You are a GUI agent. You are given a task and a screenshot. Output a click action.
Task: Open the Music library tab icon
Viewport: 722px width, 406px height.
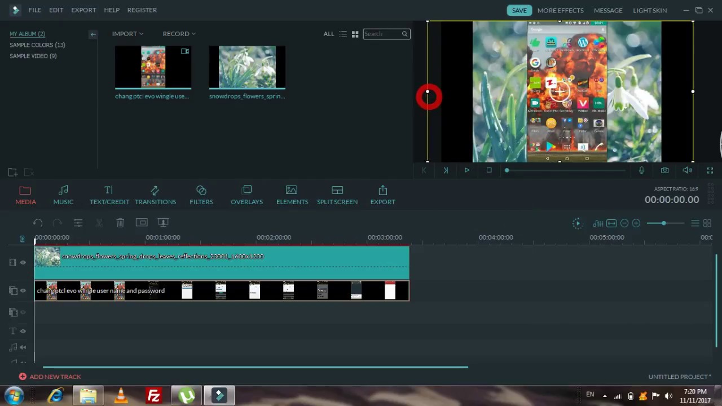coord(63,191)
